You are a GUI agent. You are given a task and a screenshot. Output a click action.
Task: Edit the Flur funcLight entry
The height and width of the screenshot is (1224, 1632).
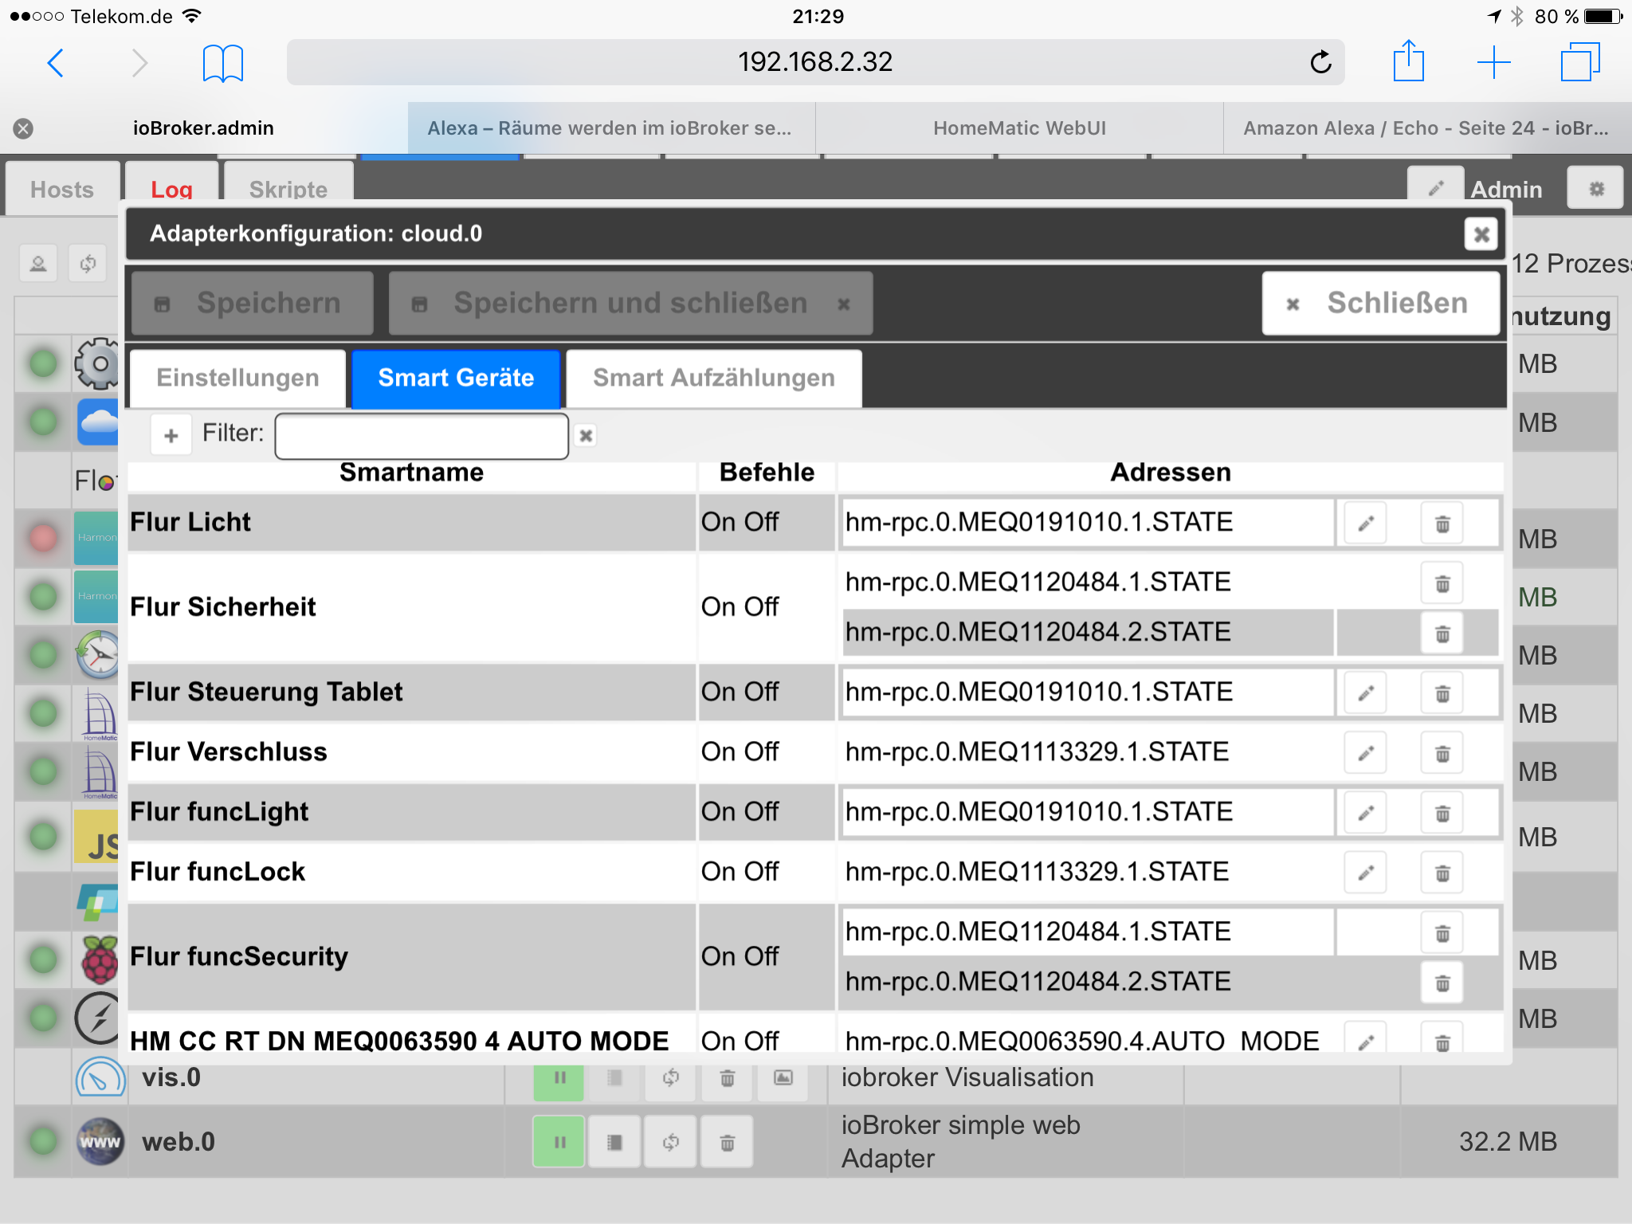click(1366, 813)
